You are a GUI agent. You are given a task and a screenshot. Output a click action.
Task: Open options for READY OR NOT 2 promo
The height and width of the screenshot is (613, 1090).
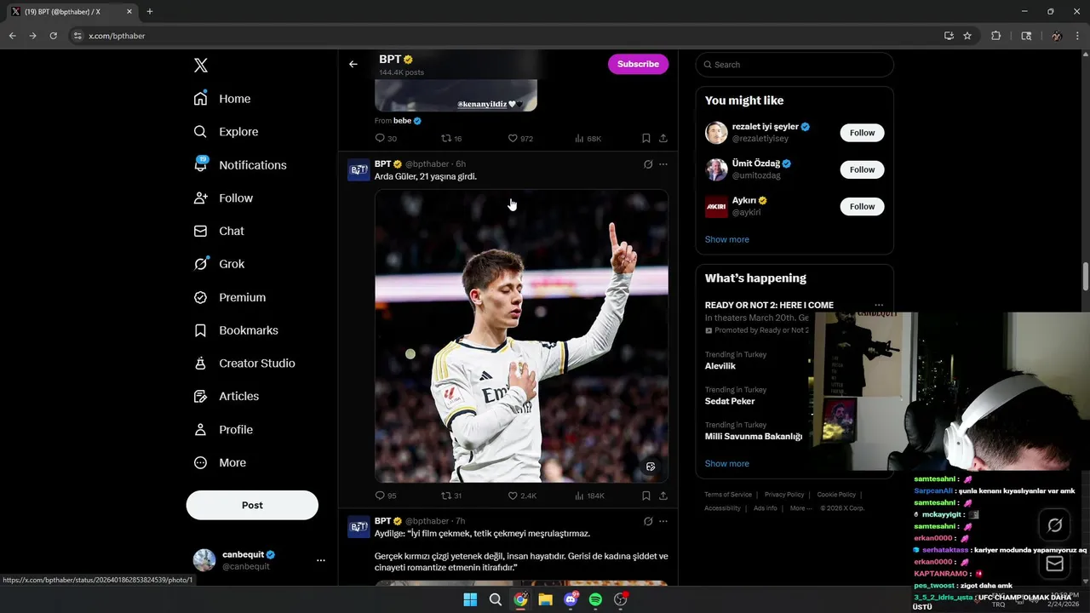pyautogui.click(x=879, y=306)
